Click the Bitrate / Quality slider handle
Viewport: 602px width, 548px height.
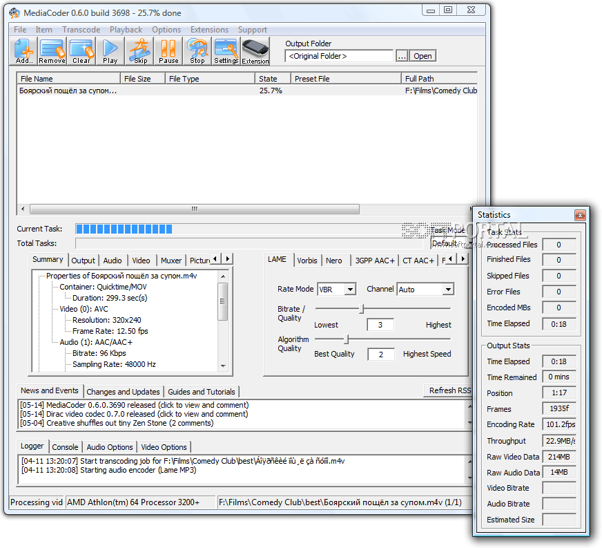pos(361,309)
